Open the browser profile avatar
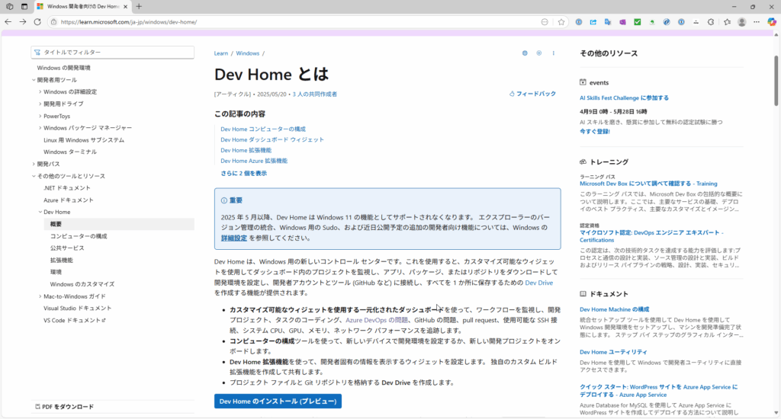The image size is (781, 419). point(741,22)
